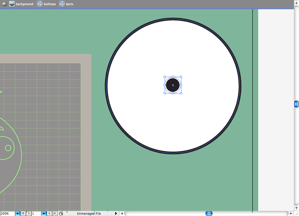Click the horizontal scrollbar right arrow

[x=291, y=214]
